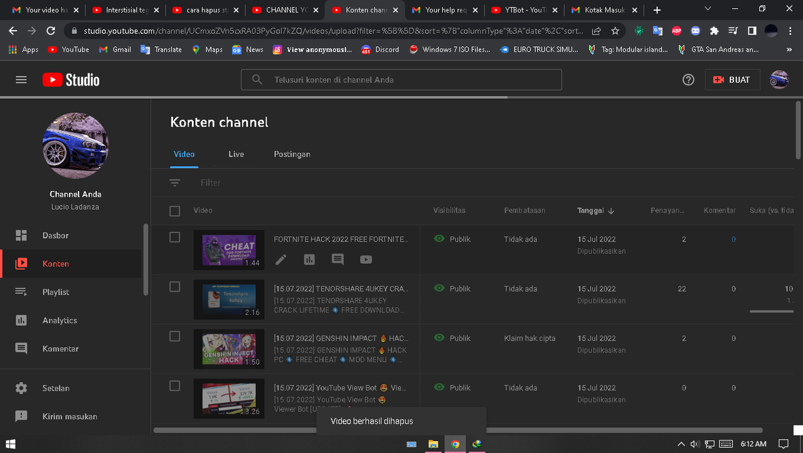Click Kirim masukan feedback item
803x453 pixels.
(70, 416)
